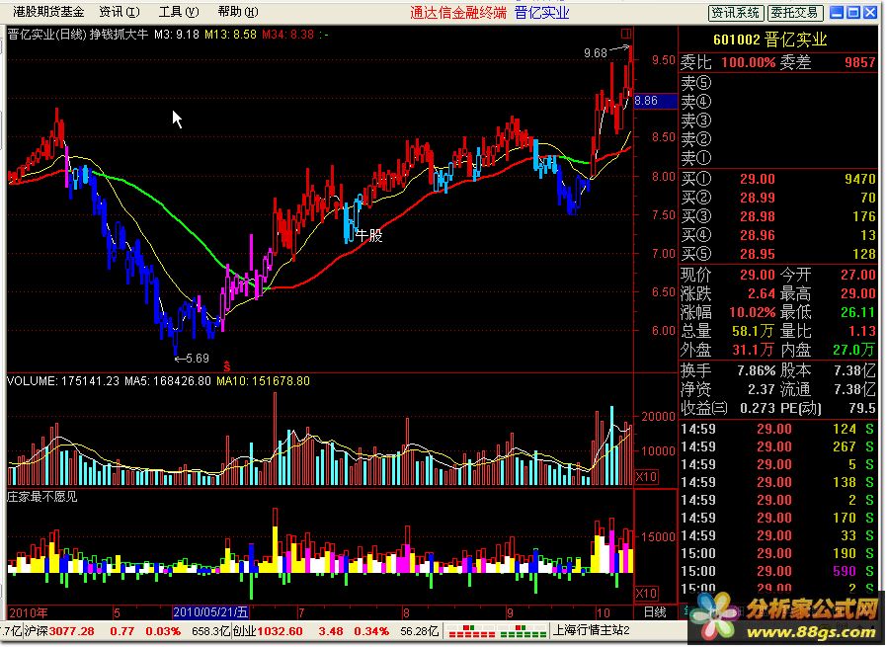Screen dimensions: 887x647
Task: Click the 买③ 28.98 bid row
Action: click(x=778, y=216)
